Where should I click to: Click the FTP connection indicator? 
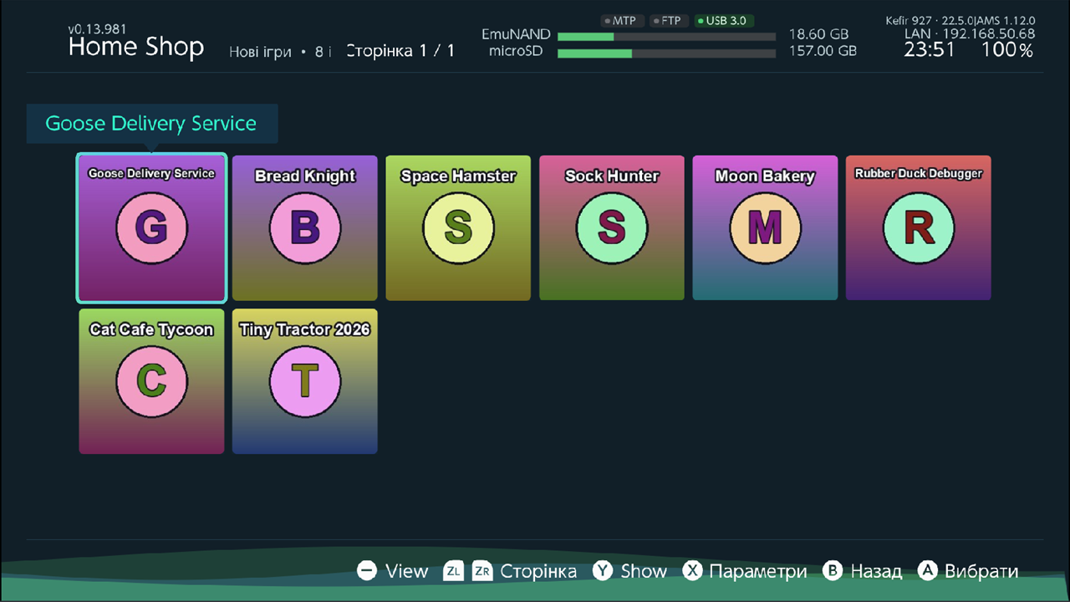[x=668, y=21]
